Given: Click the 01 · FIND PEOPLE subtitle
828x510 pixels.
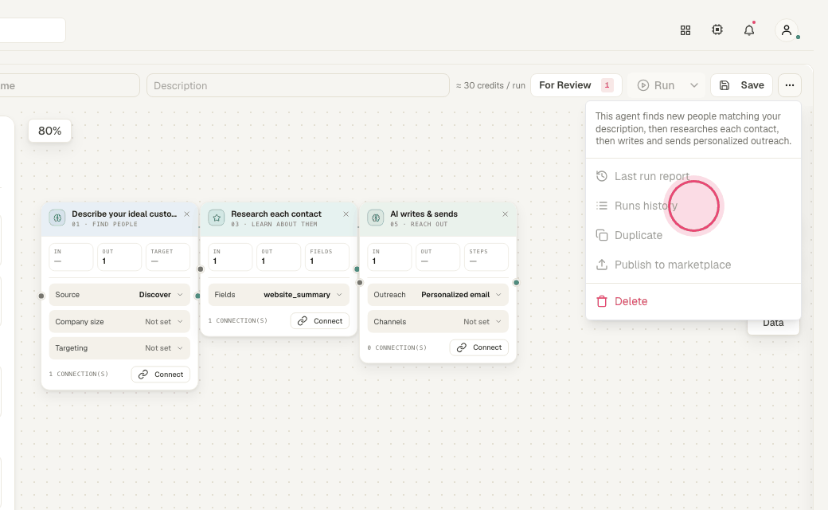Looking at the screenshot, I should 104,224.
